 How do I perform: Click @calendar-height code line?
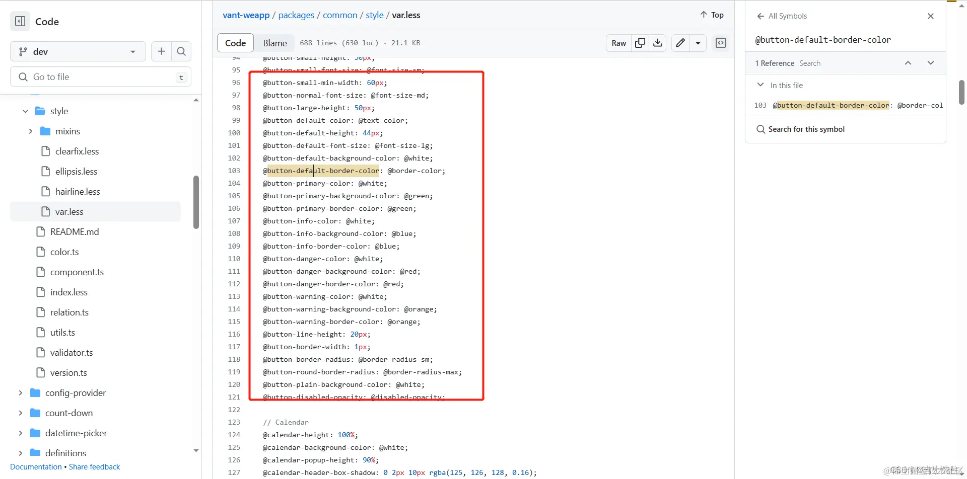[310, 435]
